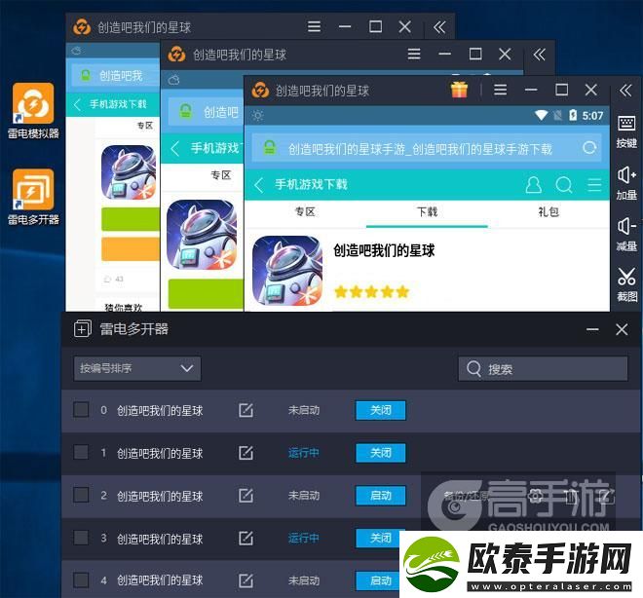Viewport: 643px width, 598px height.
Task: Collapse sidebar arrows in rearmost emulator window
Action: pos(439,27)
